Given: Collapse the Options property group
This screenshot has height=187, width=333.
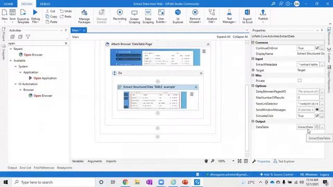Looking at the screenshot, I should (x=253, y=86).
